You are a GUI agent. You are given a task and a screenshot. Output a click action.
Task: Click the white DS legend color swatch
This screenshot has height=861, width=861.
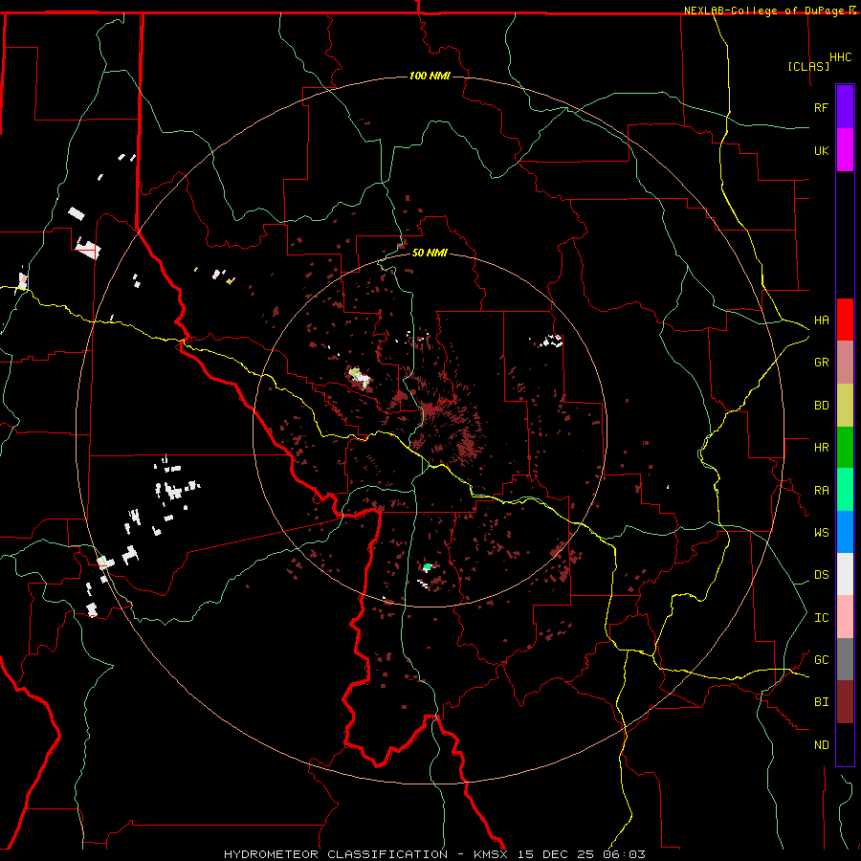(845, 574)
